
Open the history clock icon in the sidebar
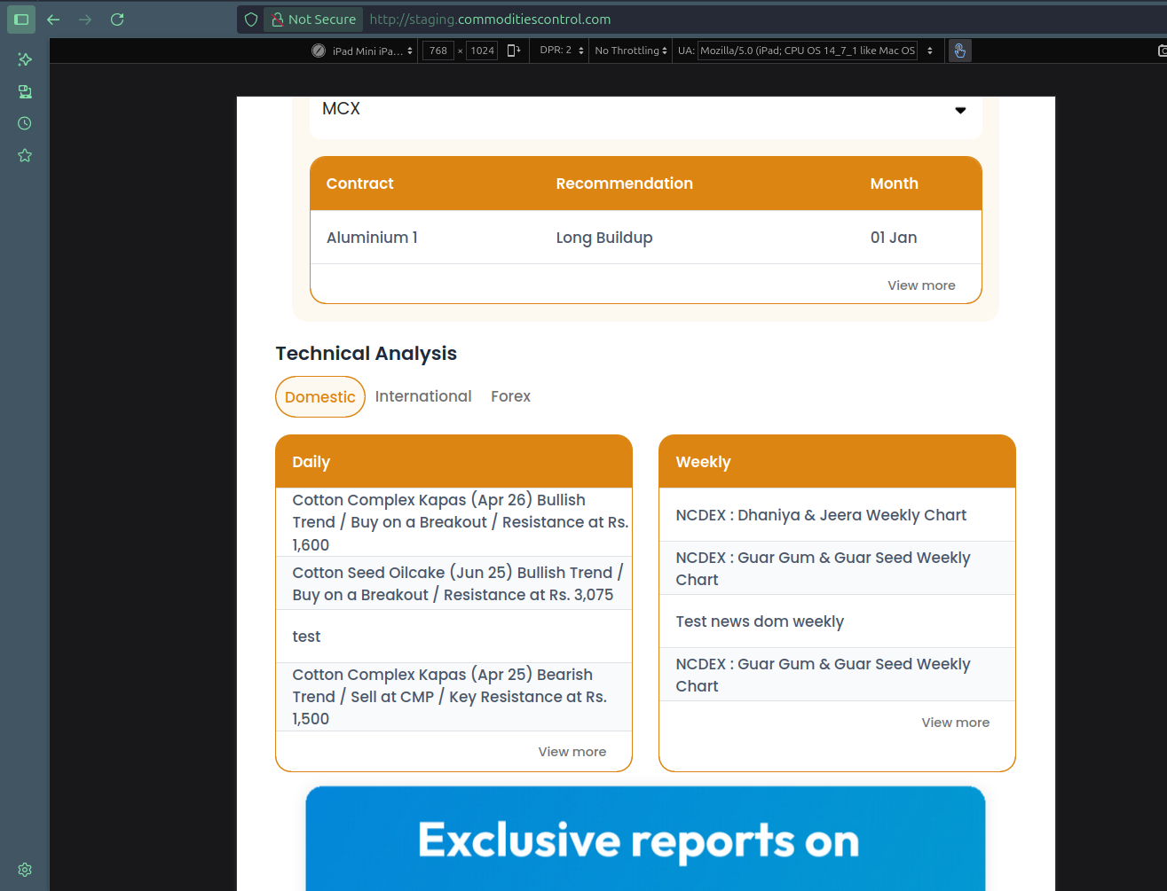pyautogui.click(x=25, y=123)
